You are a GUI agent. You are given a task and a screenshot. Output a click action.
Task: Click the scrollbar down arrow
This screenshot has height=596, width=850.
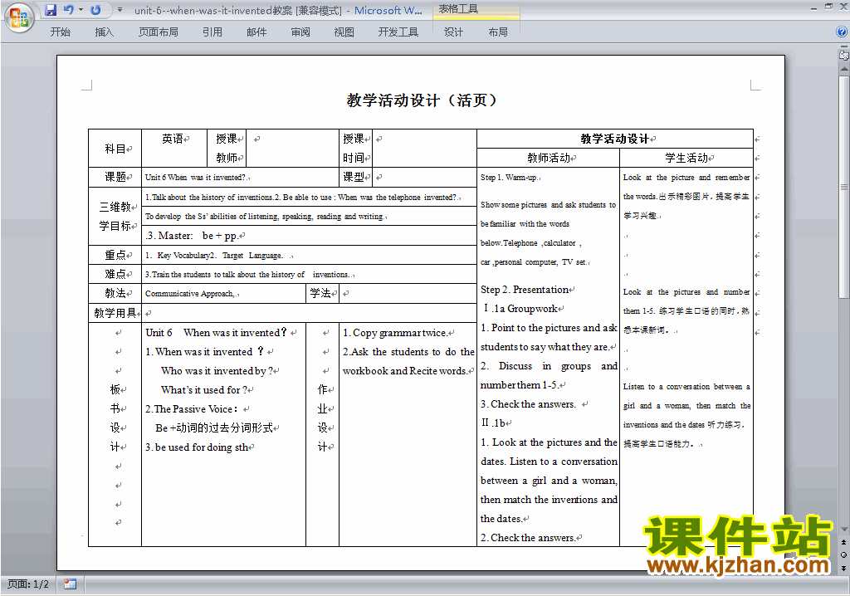pos(843,530)
